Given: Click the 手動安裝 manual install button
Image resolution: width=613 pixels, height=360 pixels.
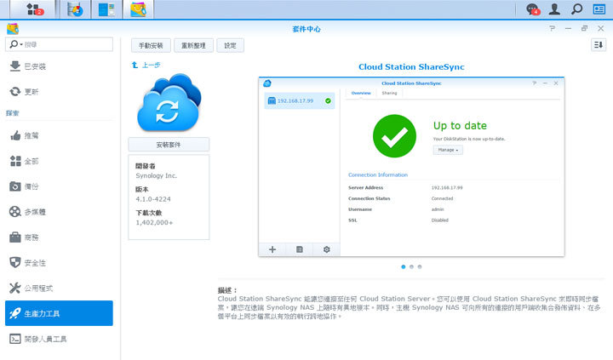Looking at the screenshot, I should [151, 45].
